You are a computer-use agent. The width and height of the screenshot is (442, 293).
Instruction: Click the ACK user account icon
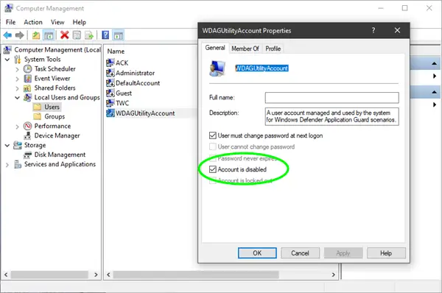(x=110, y=63)
